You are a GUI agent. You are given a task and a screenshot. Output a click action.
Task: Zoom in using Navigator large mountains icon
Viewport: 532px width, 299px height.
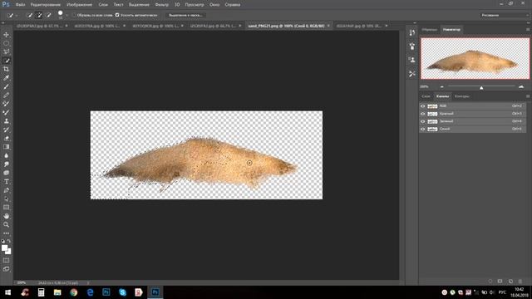[521, 86]
